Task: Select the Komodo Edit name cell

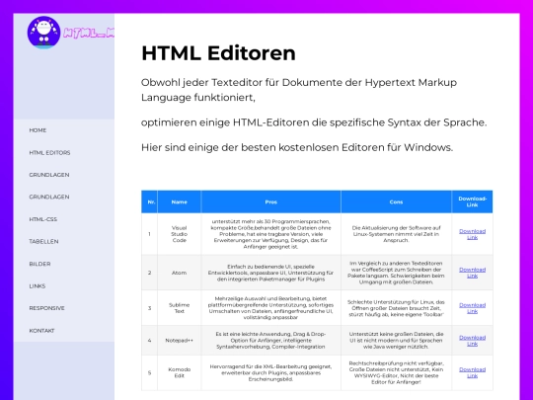Action: [x=179, y=372]
